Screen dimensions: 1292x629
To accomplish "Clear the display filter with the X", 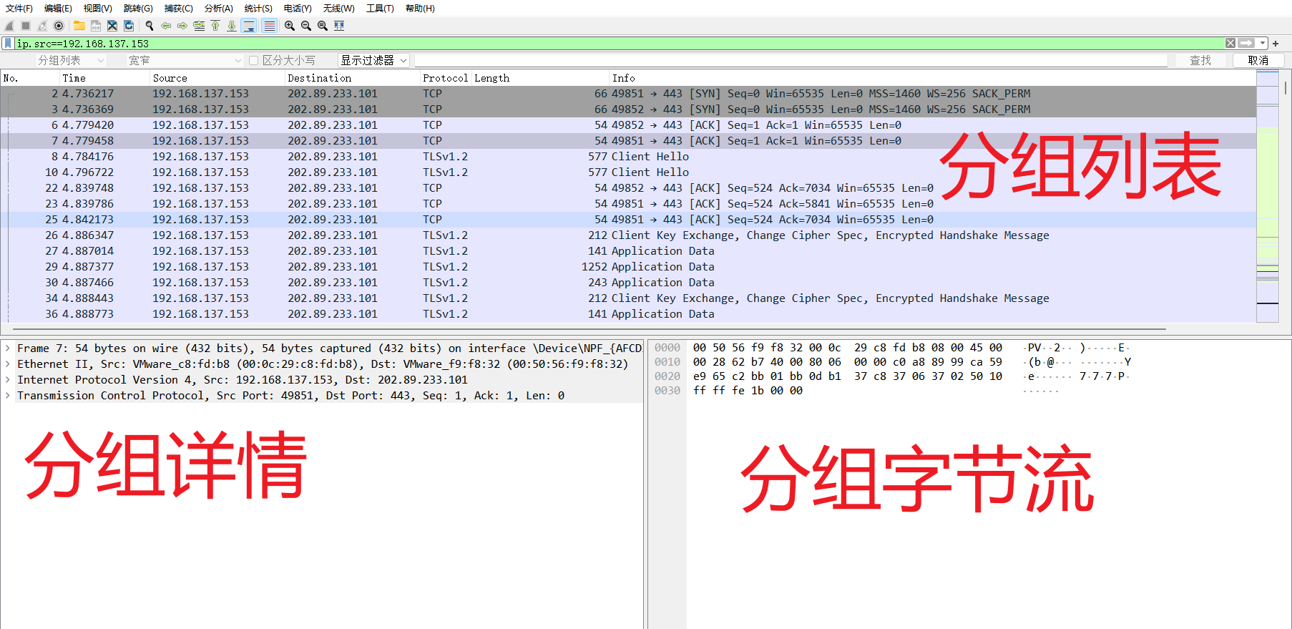I will [x=1230, y=44].
